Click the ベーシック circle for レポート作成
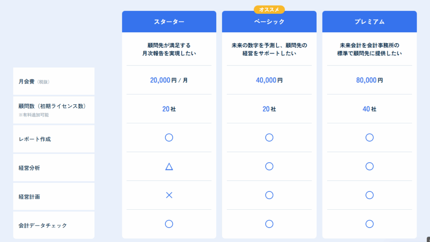Image resolution: width=430 pixels, height=242 pixels. 269,138
